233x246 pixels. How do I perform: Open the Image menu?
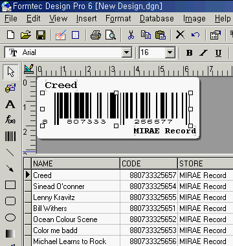tap(194, 19)
